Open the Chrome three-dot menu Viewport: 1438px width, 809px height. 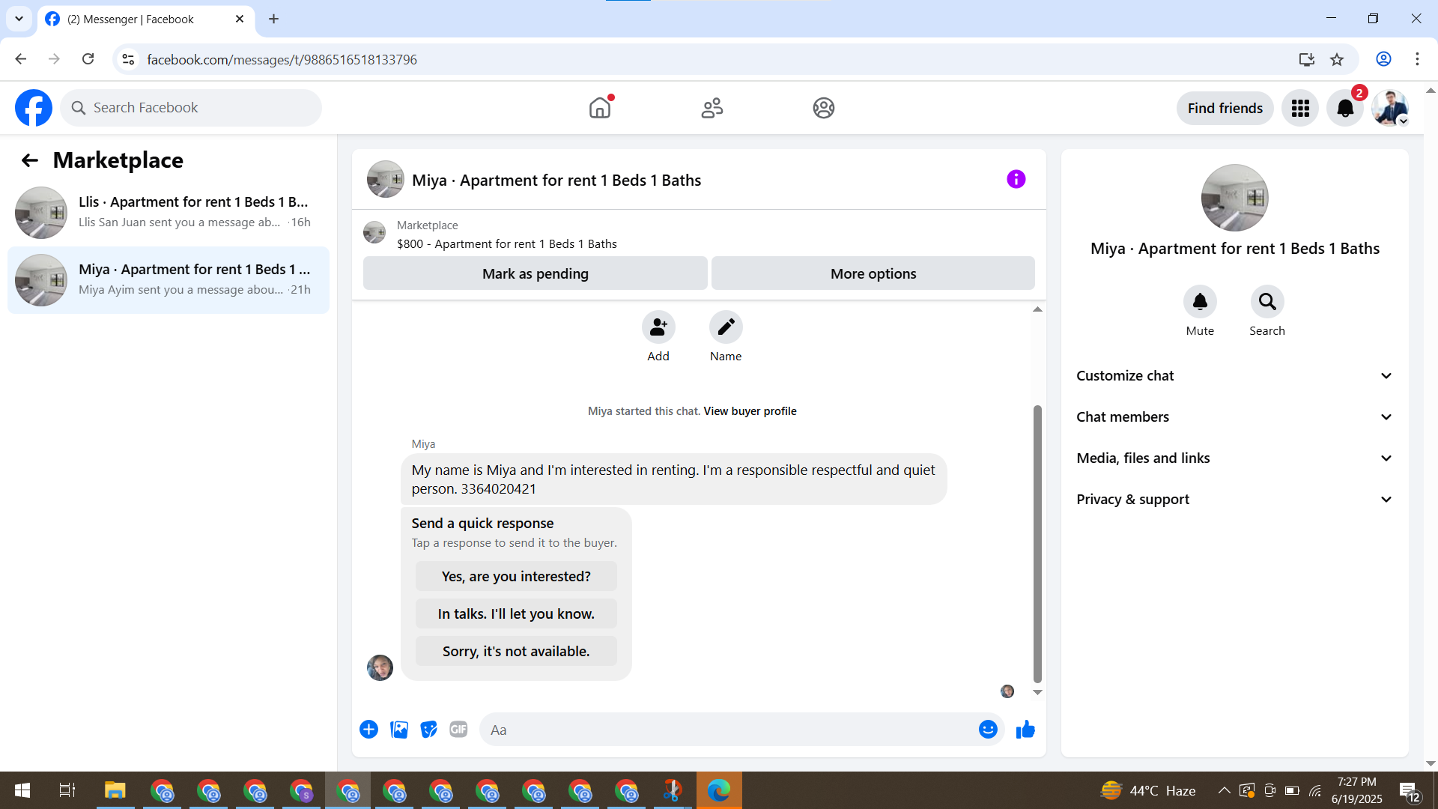point(1417,59)
